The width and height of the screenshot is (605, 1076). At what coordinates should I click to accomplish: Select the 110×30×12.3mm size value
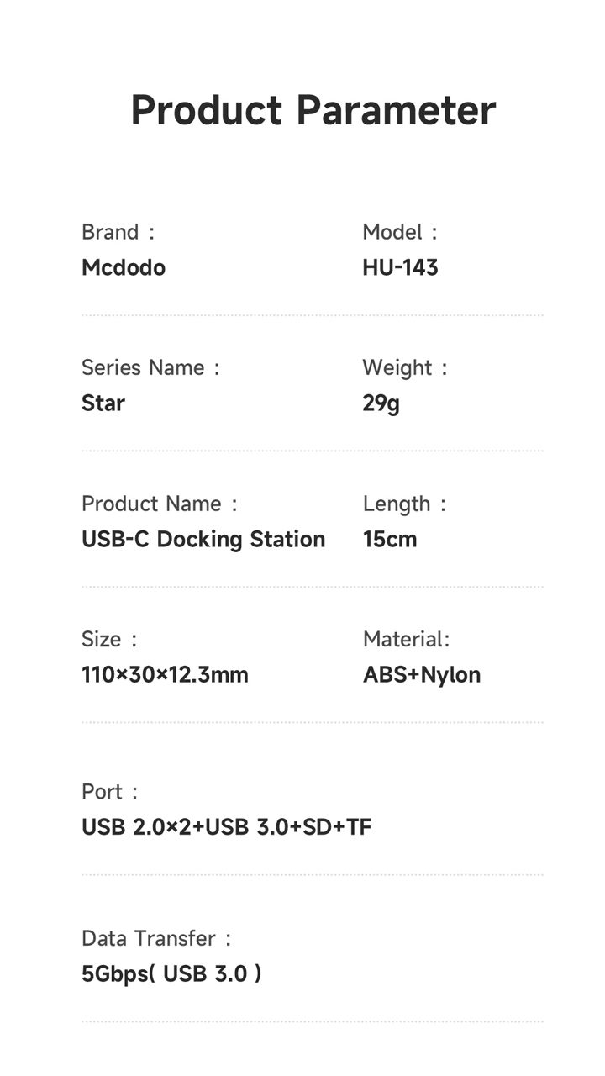(165, 675)
